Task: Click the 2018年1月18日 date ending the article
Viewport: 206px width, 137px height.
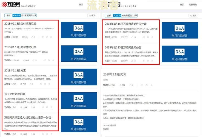Action: [110, 125]
